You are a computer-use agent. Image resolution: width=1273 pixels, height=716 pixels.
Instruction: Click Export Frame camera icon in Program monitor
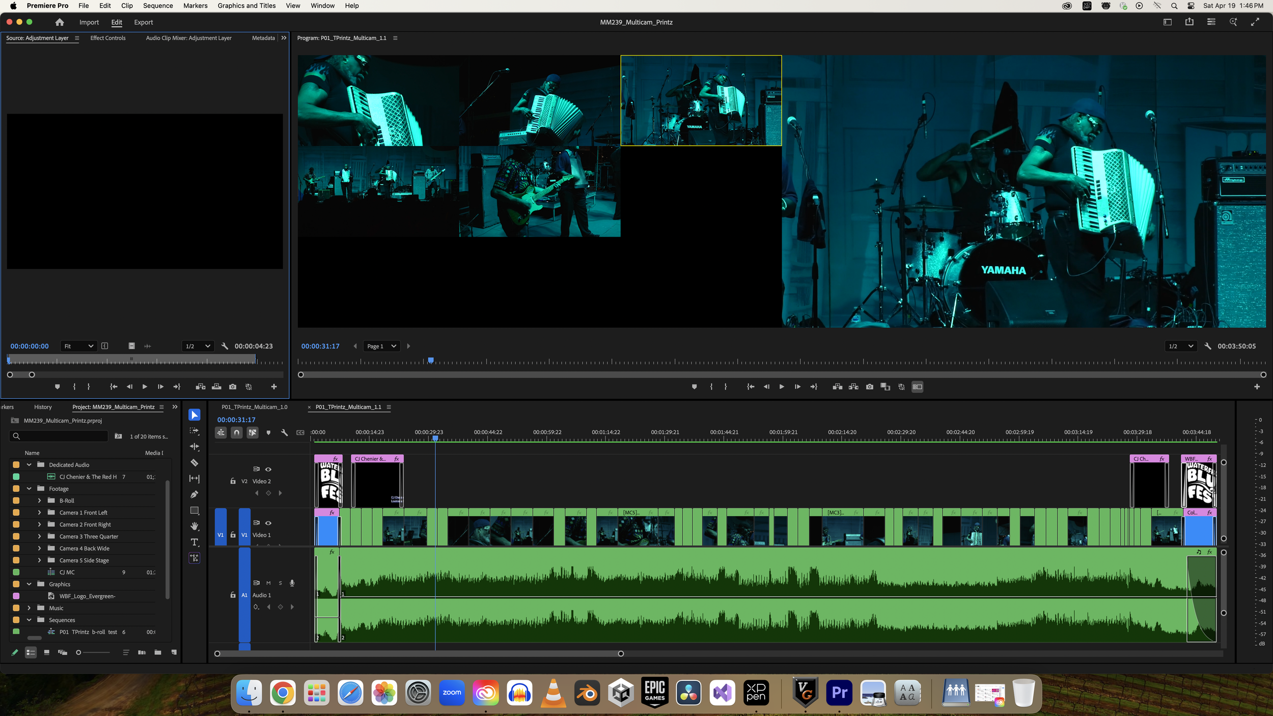[x=870, y=387]
